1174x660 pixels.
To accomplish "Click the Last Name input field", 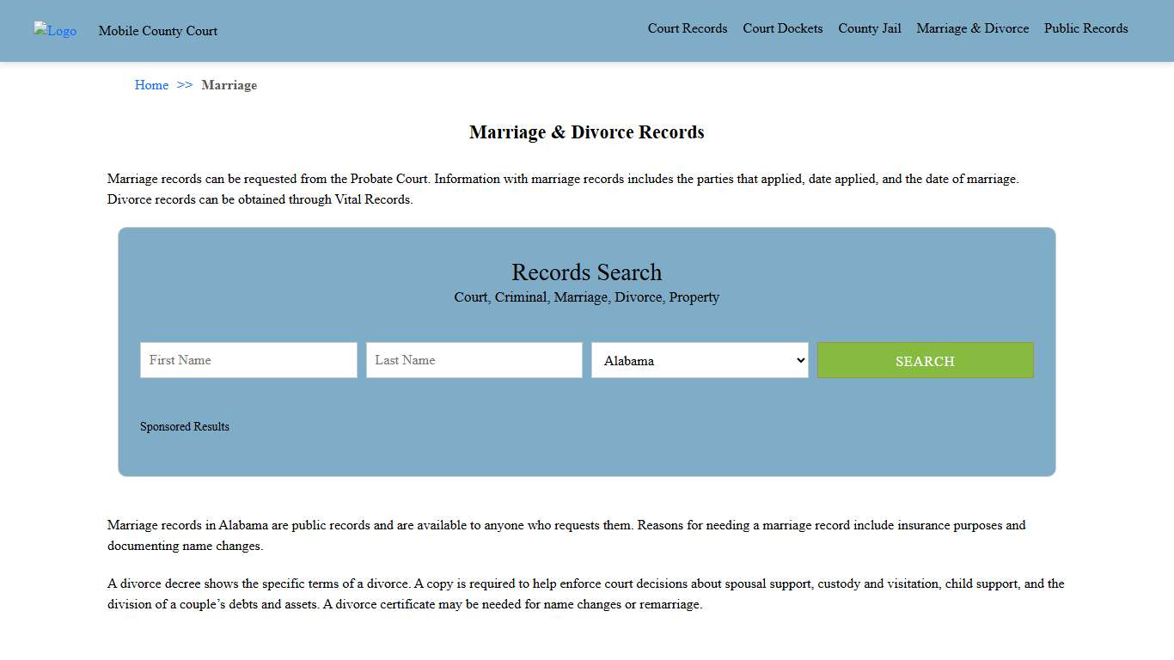I will [474, 360].
